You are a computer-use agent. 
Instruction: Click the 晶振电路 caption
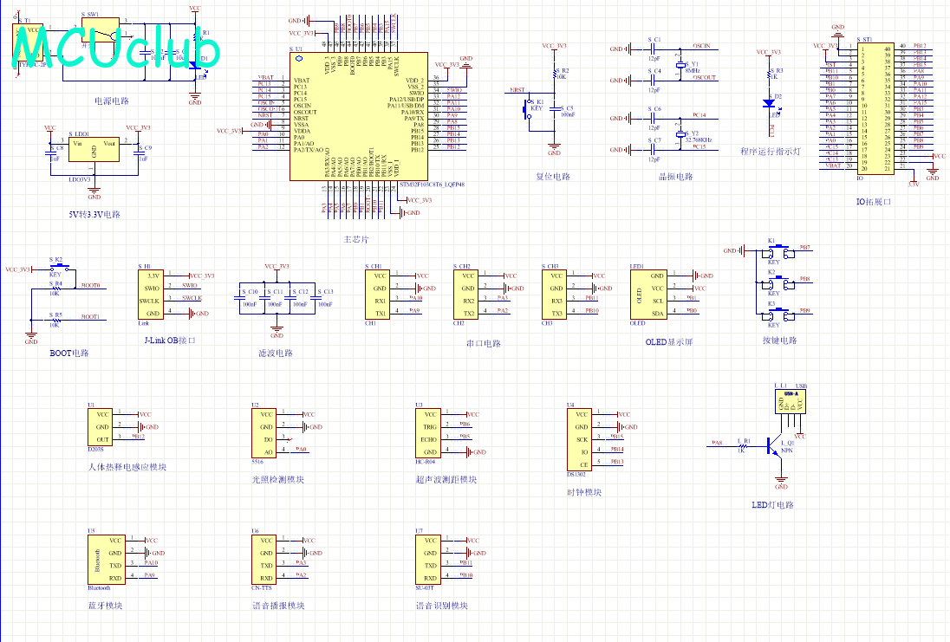coord(675,176)
